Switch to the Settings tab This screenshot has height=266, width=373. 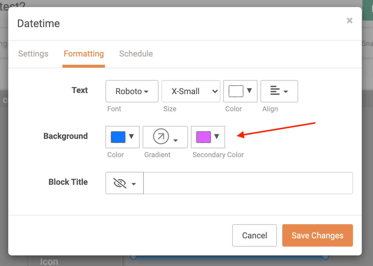pos(33,54)
